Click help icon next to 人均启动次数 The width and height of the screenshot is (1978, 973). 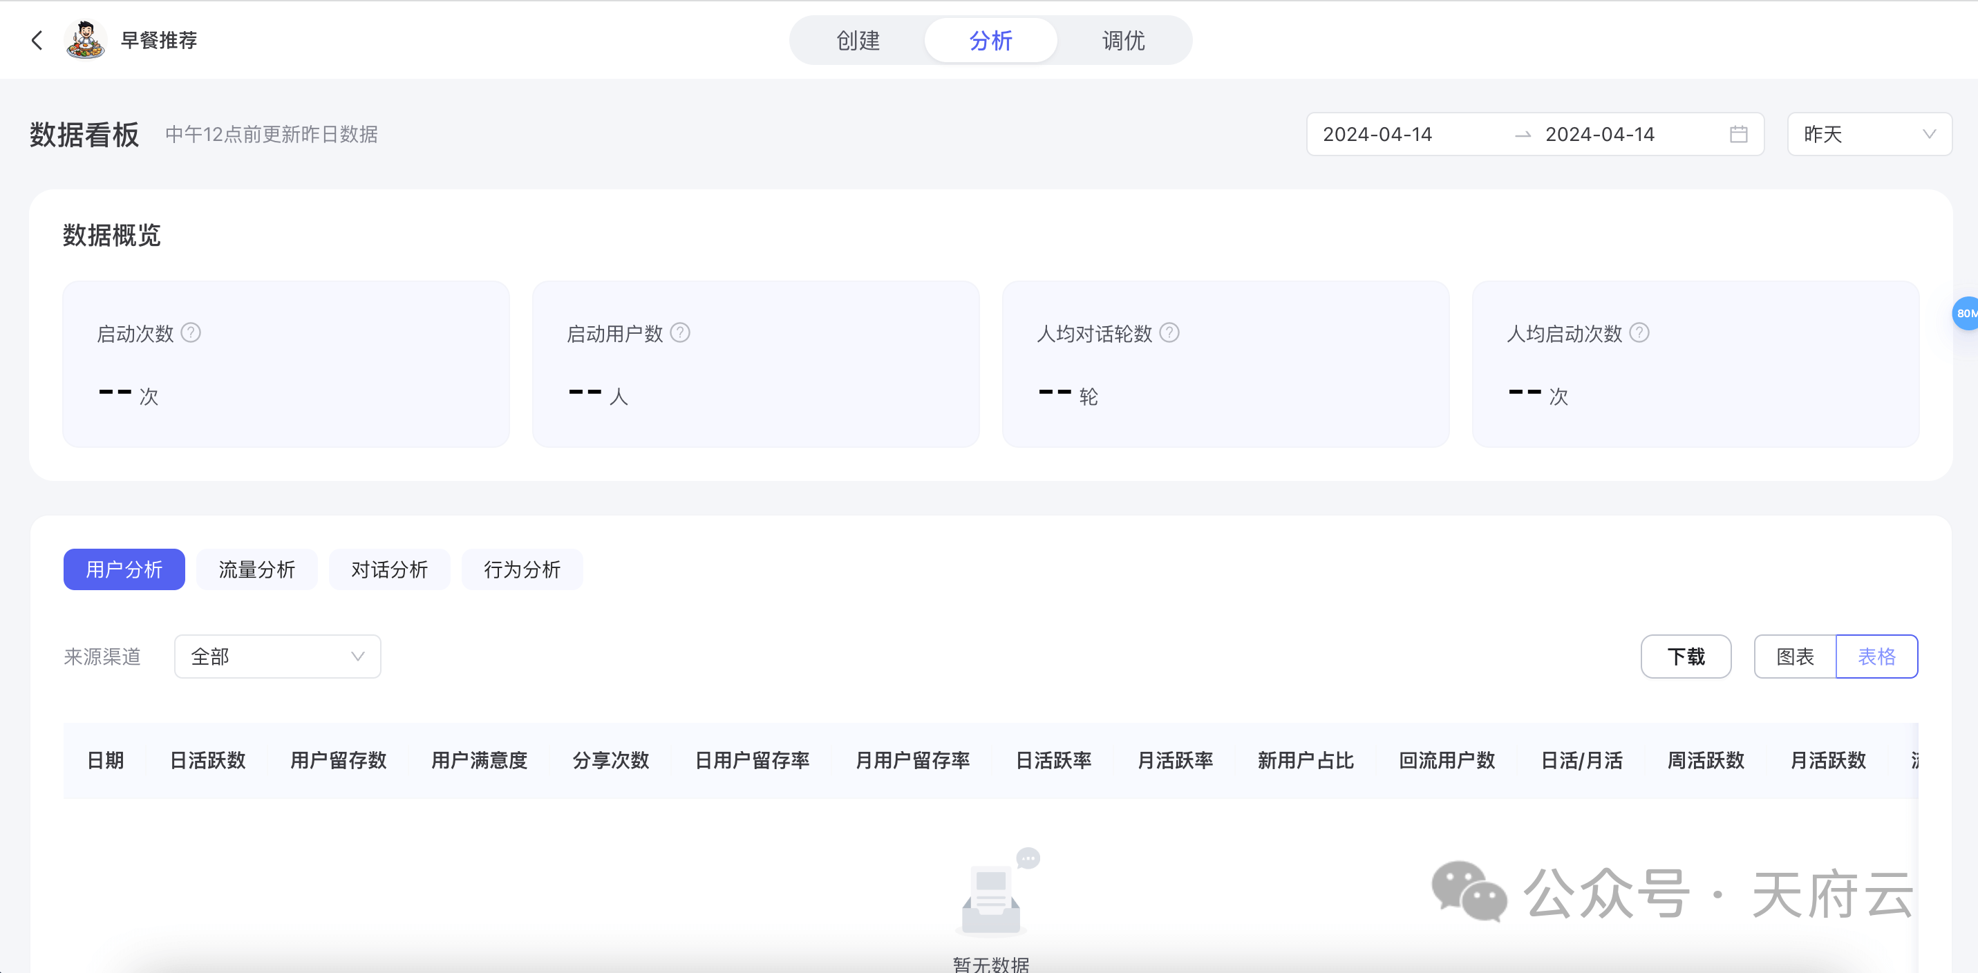[x=1639, y=332]
